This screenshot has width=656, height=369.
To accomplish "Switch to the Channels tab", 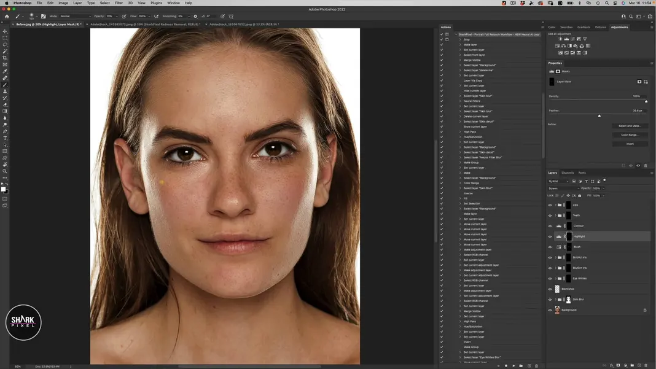I will [x=568, y=173].
